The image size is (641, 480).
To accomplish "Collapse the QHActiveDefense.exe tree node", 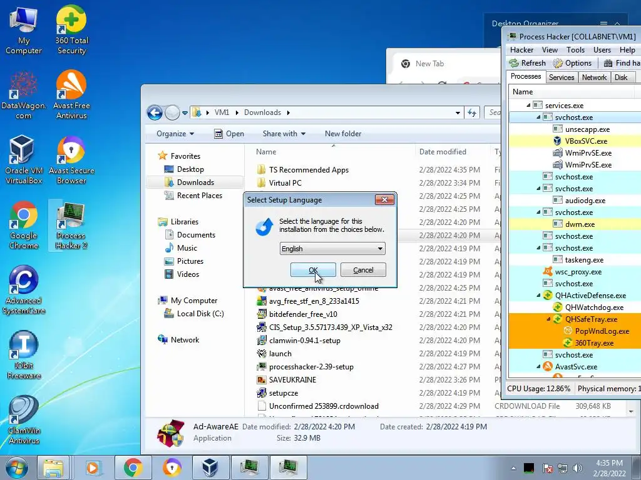I will pos(538,296).
